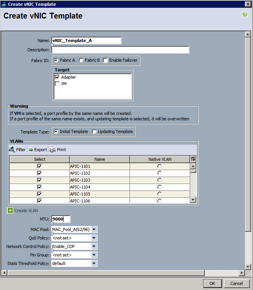Click horizontal scrollbar left arrow
Image resolution: width=253 pixels, height=290 pixels.
click(5, 273)
